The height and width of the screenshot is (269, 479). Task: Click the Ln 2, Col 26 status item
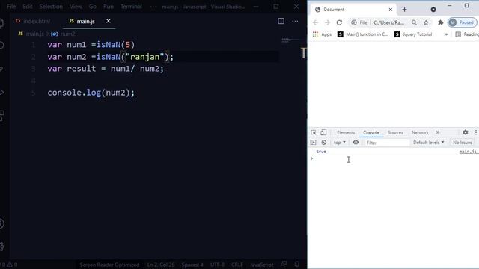(x=161, y=265)
